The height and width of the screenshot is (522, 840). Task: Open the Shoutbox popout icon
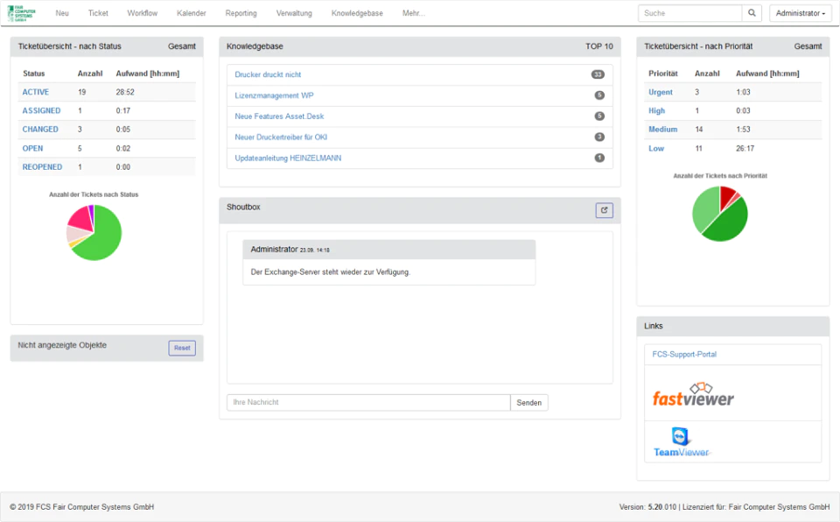pyautogui.click(x=604, y=210)
